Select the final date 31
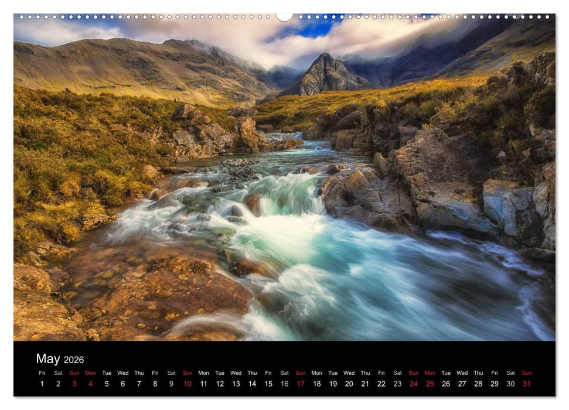 point(526,382)
